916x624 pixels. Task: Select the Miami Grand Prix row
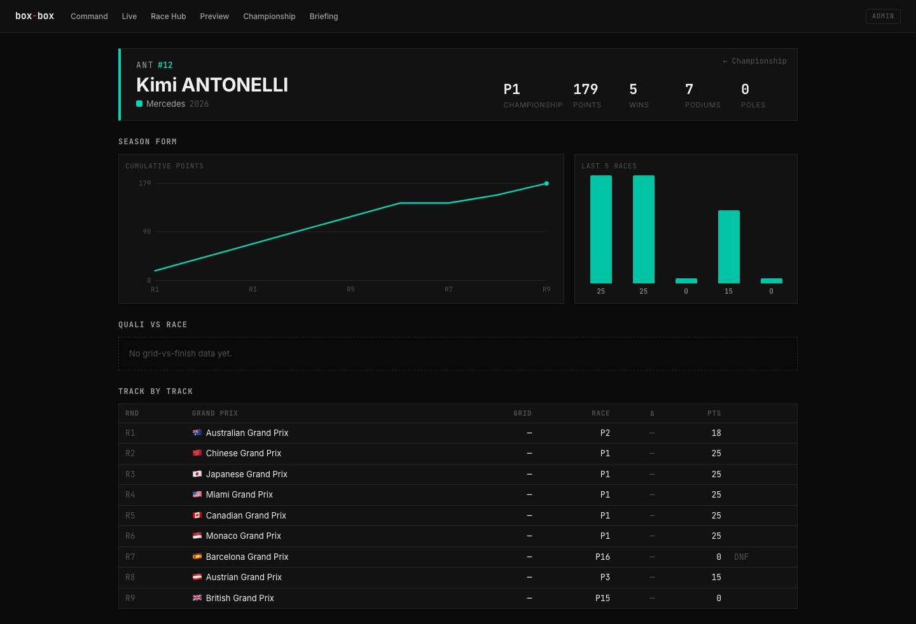458,495
